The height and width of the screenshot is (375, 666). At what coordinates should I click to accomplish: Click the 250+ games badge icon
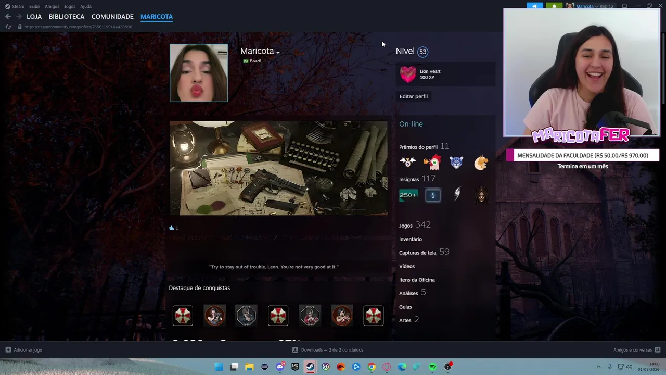coord(408,195)
